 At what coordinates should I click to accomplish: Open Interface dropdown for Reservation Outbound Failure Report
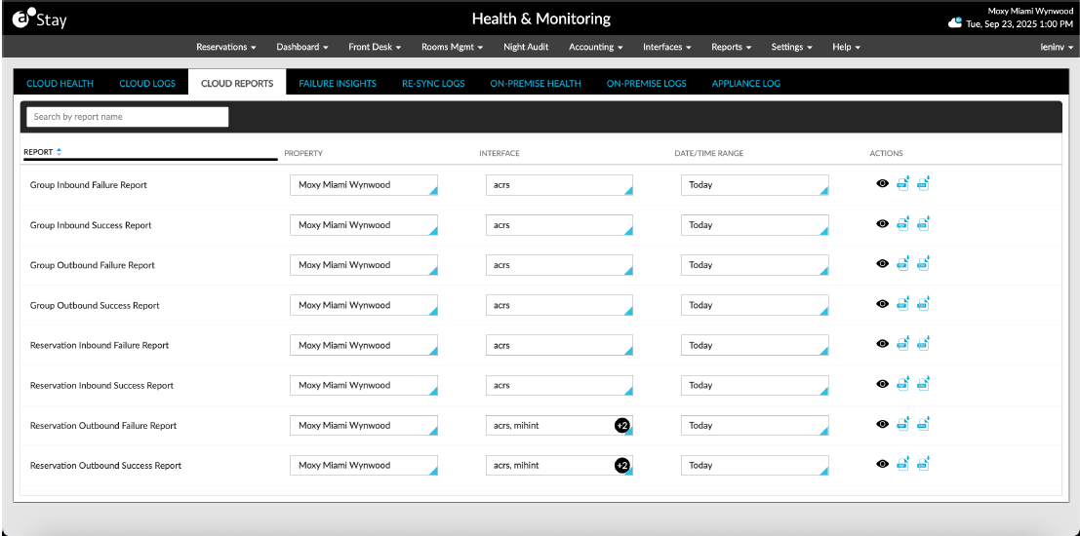pos(559,425)
